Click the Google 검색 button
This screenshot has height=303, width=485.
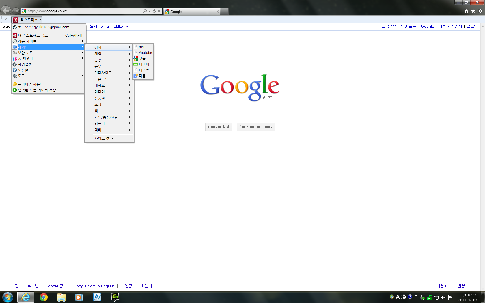click(219, 127)
